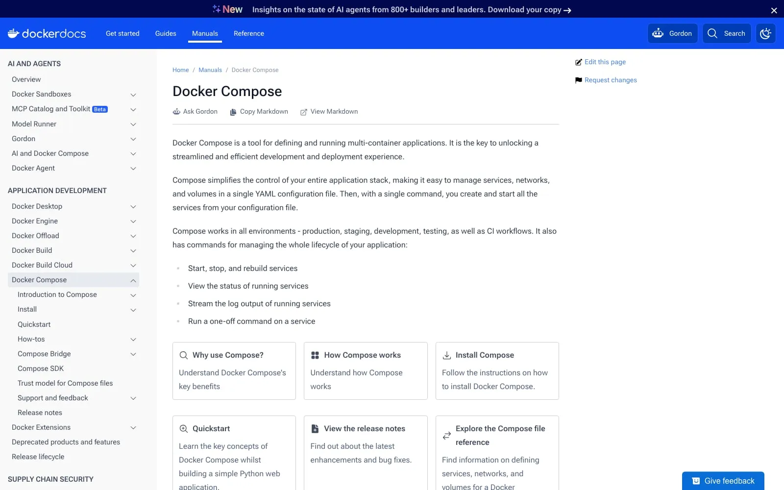
Task: Click the Ask Gordon robot icon
Action: tap(176, 112)
